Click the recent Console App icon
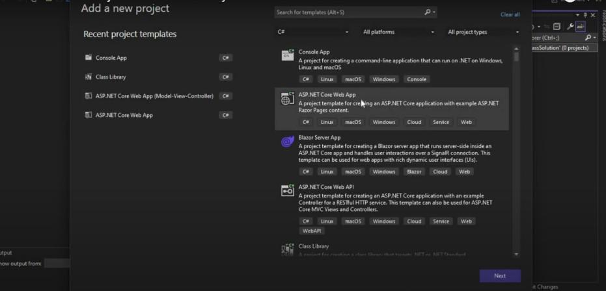 tap(88, 58)
